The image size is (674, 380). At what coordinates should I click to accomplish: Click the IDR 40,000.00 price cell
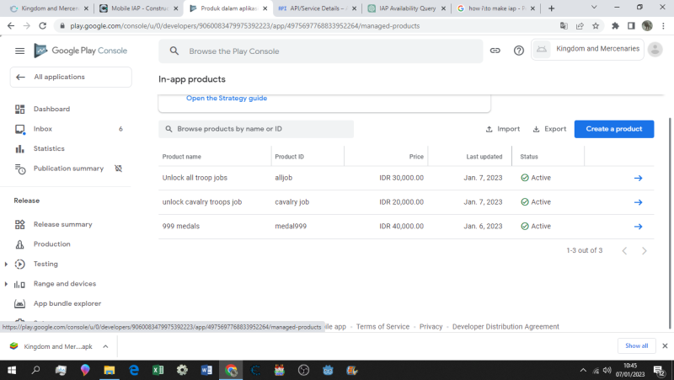(x=401, y=227)
